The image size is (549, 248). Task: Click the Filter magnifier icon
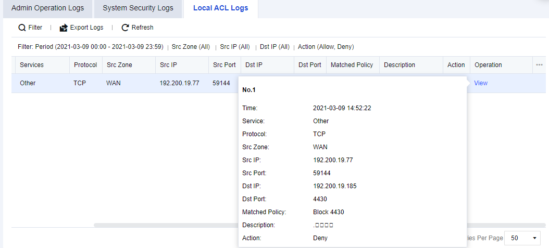tap(22, 28)
